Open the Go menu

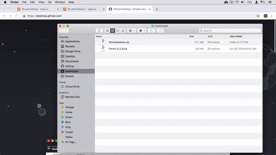(x=50, y=2)
